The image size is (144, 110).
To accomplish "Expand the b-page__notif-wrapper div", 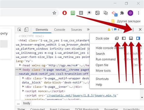I will point(23,78).
